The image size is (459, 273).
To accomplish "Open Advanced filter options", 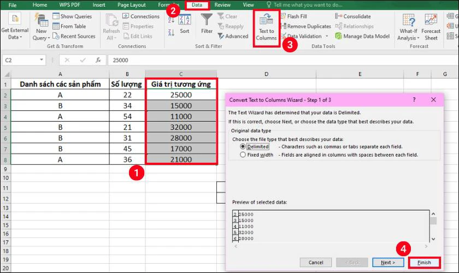I will coord(233,36).
